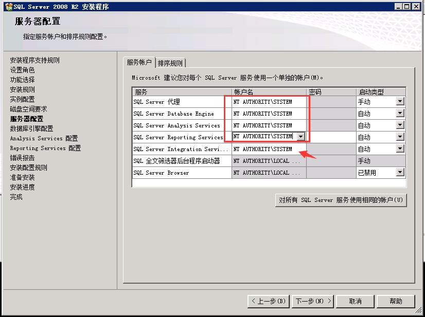Switch to the 排序规则 tab
The height and width of the screenshot is (317, 425).
coord(170,63)
